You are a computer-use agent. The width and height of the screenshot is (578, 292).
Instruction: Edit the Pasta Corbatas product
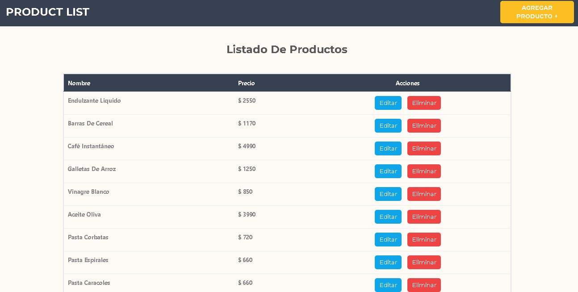pos(388,239)
